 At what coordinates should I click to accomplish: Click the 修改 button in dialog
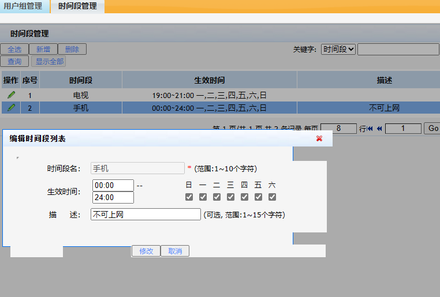[x=146, y=251]
